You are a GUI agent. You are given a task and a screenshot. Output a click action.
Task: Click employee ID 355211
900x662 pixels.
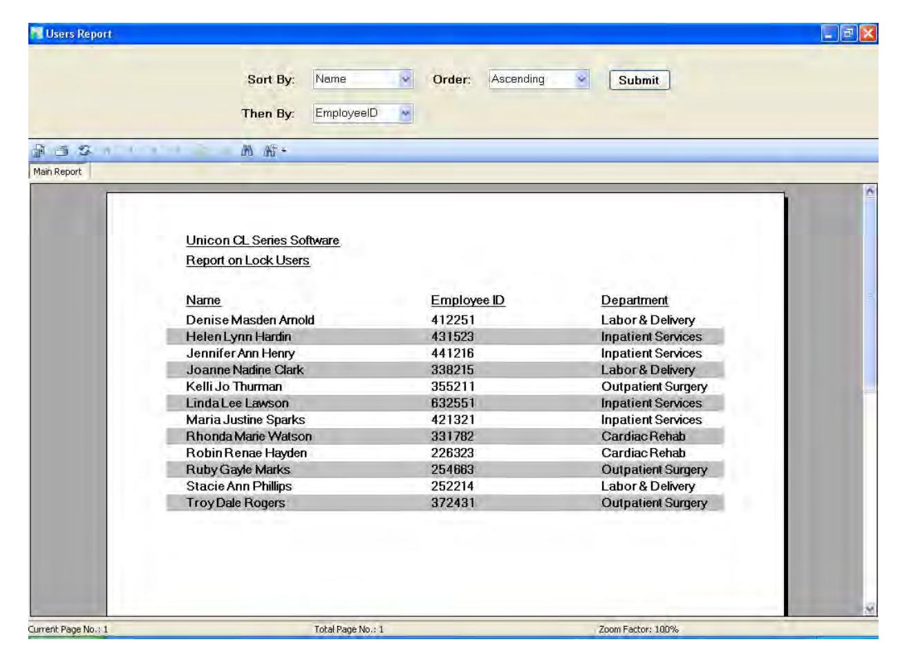453,386
